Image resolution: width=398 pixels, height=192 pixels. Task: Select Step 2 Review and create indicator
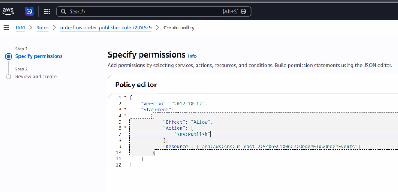[x=9, y=77]
